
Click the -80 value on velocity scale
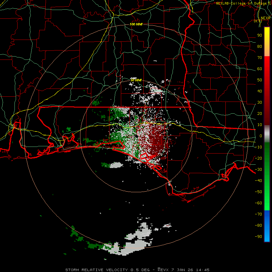coord(258,225)
